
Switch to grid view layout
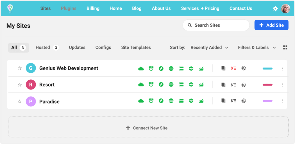click(285, 47)
